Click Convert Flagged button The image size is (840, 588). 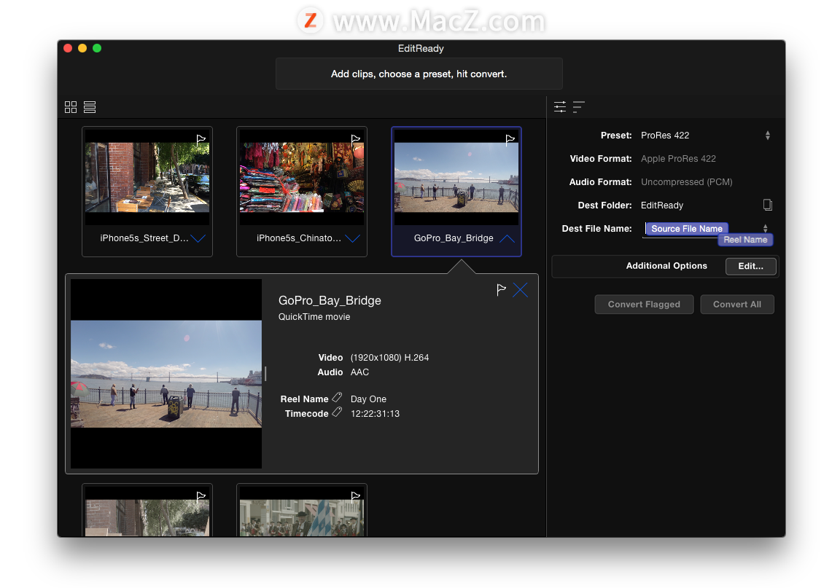point(644,304)
